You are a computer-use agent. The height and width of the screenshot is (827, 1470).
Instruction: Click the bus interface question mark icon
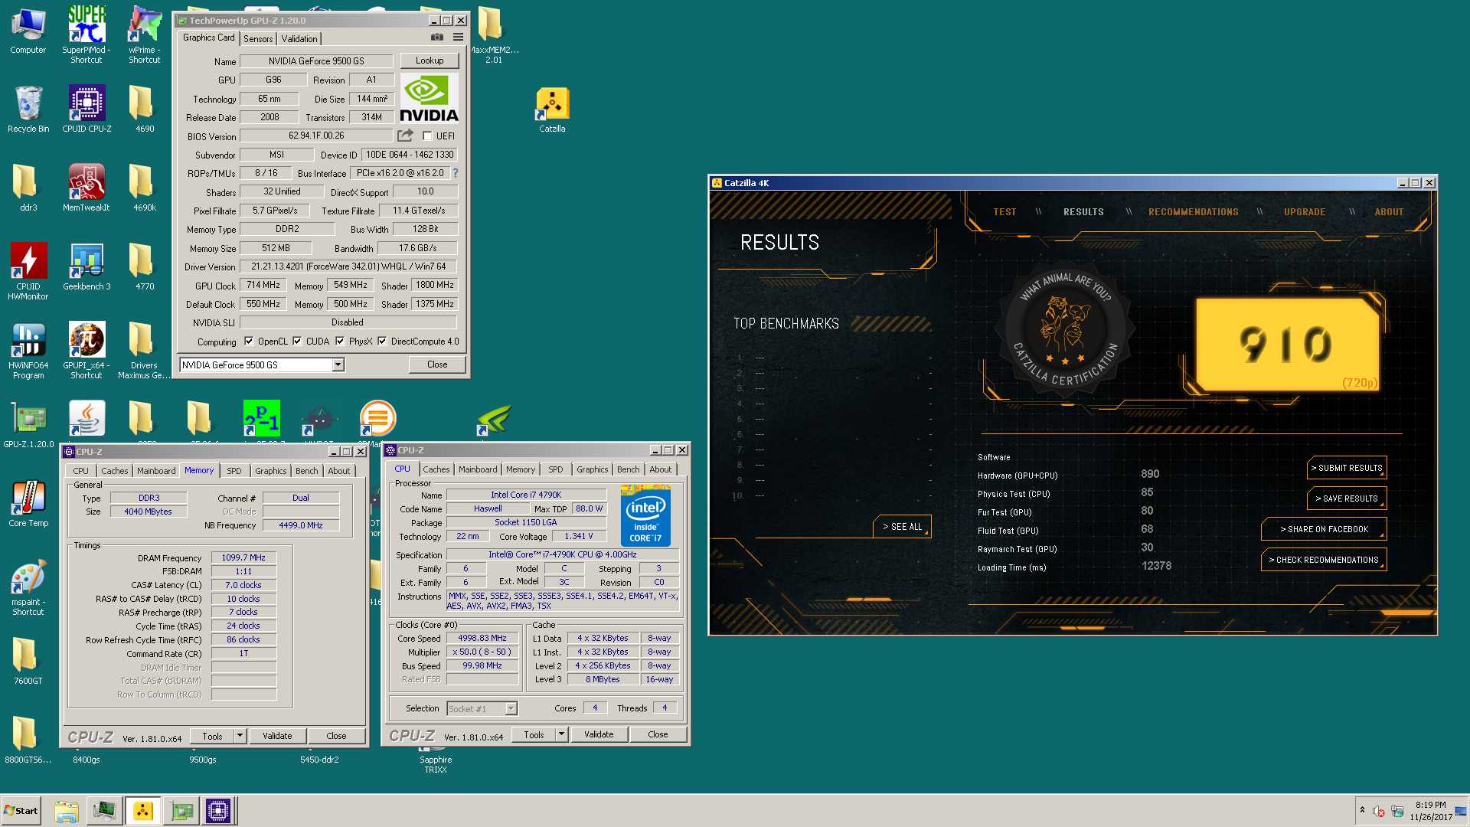click(456, 173)
